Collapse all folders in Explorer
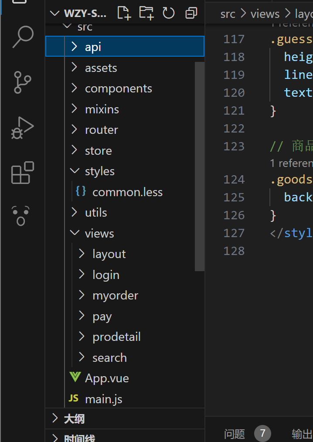The width and height of the screenshot is (313, 442). [x=191, y=13]
